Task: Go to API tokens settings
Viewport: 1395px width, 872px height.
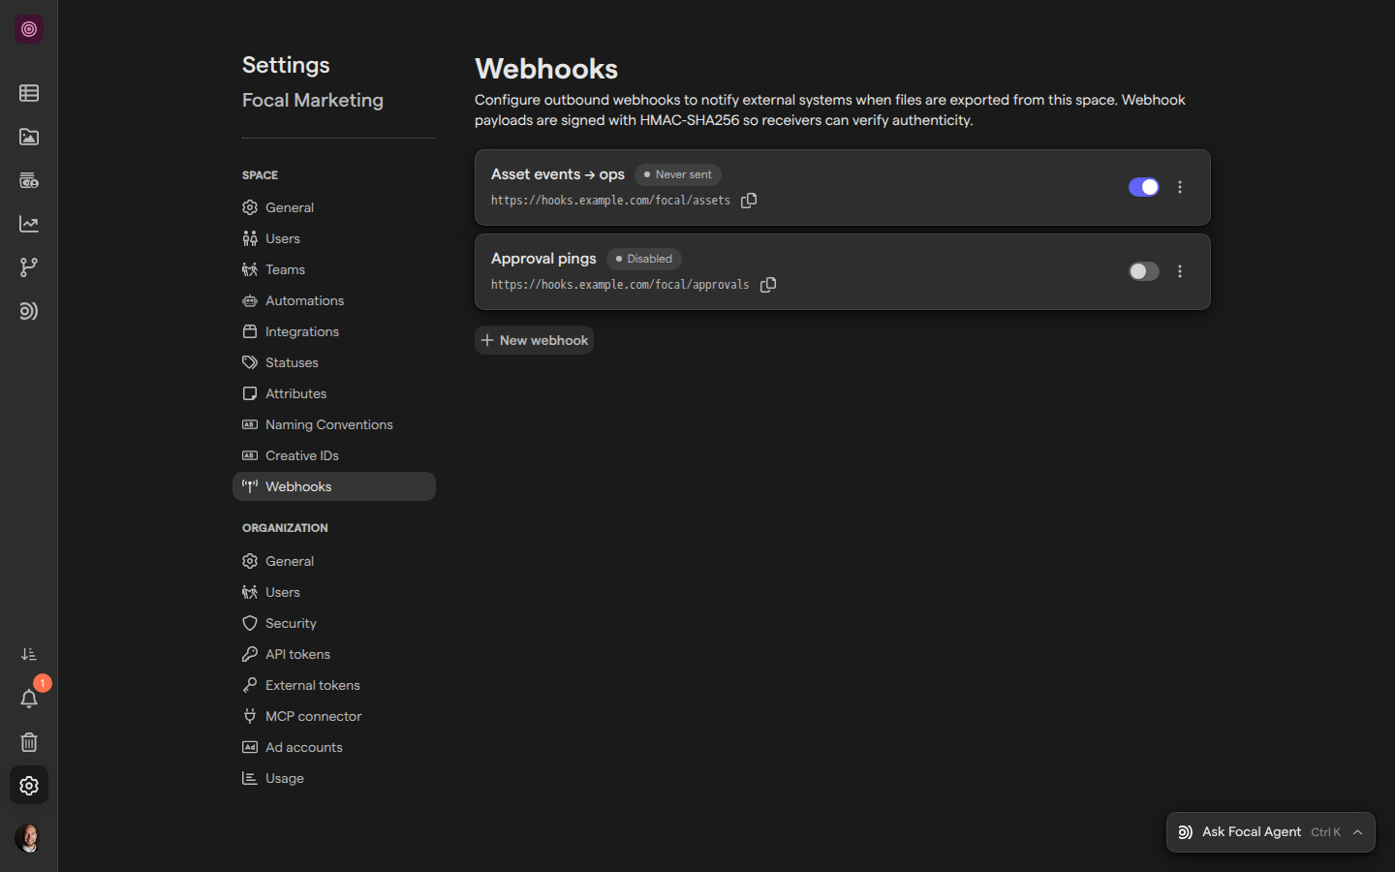Action: 334,654
